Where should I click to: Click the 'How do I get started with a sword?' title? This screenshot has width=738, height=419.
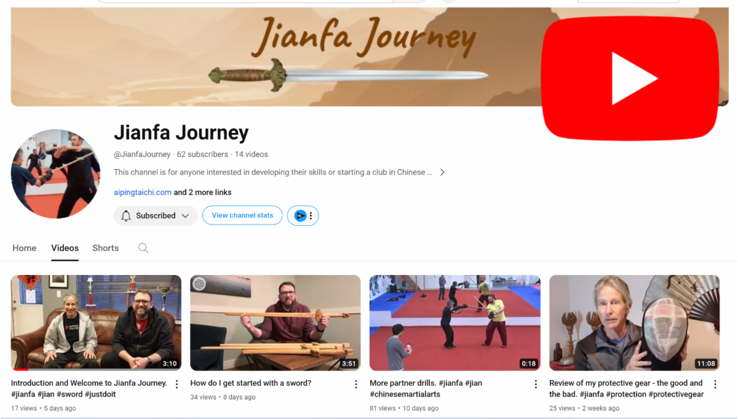[x=251, y=383]
